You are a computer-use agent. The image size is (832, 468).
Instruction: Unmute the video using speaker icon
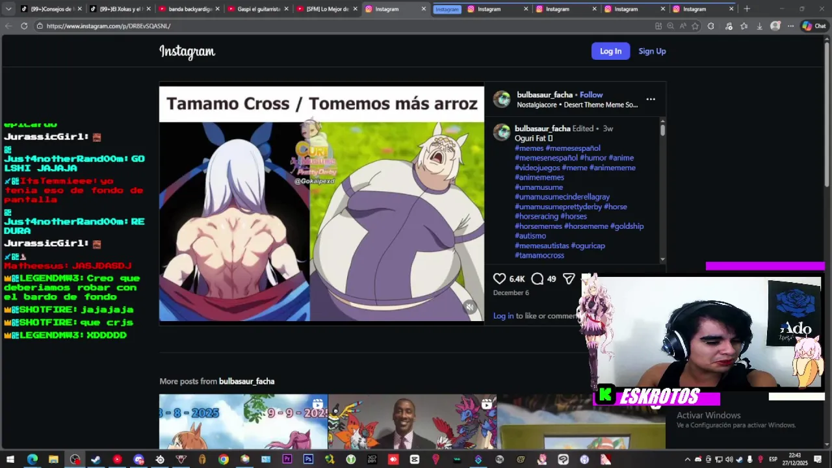click(x=470, y=307)
